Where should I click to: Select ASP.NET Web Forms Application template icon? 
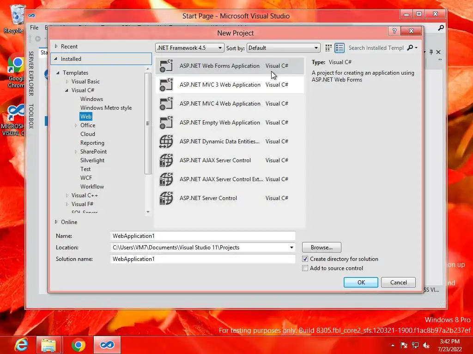[x=166, y=66]
